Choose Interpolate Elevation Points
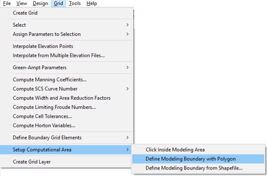The height and width of the screenshot is (176, 267). pyautogui.click(x=43, y=46)
